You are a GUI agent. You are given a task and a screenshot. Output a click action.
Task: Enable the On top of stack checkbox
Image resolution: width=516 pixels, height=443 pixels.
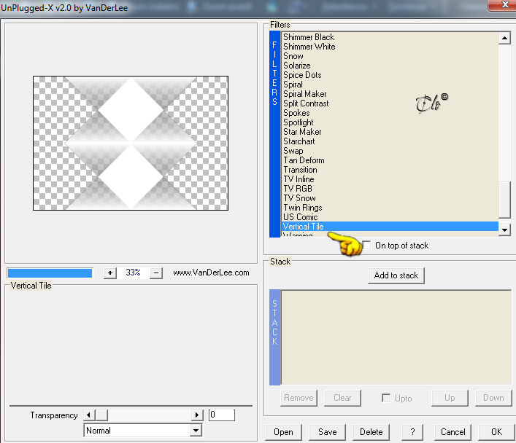coord(366,245)
